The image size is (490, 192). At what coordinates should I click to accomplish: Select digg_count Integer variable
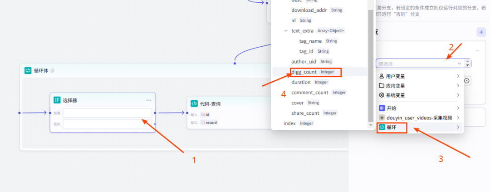(x=313, y=72)
